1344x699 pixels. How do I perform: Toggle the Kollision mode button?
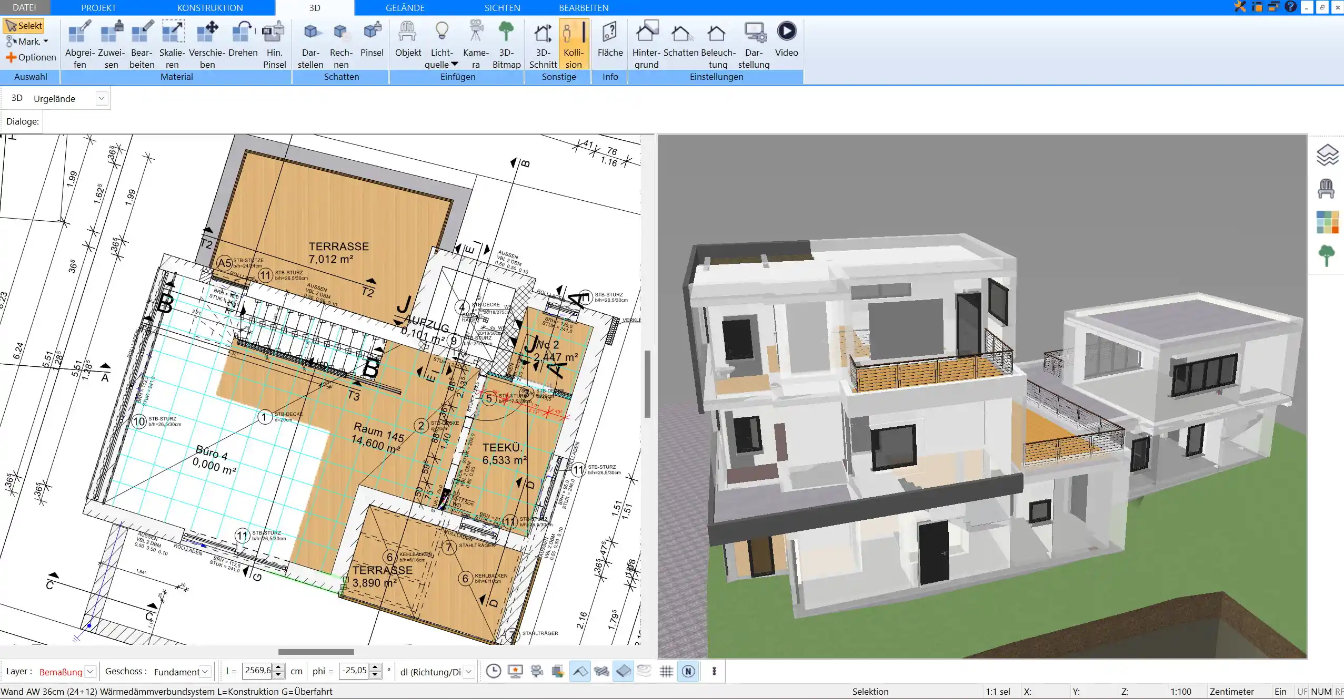(574, 44)
